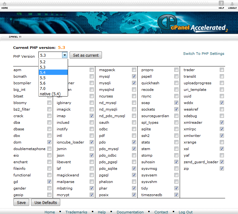Pick version 7.0 from dropdown list

(43, 88)
